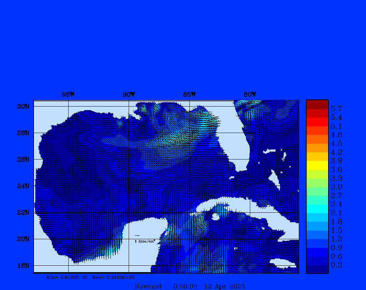
Task: Click the 95W longitude label
Action: tap(68, 95)
